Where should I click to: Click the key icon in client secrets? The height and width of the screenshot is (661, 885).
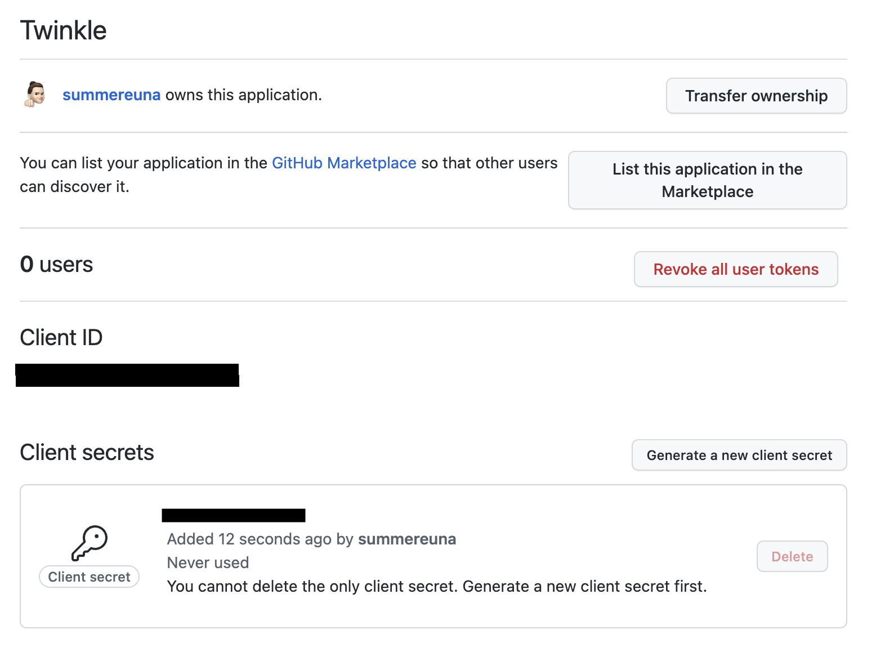pos(90,543)
